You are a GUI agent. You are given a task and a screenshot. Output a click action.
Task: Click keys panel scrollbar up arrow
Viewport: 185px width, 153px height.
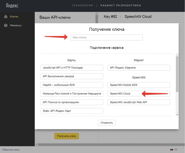(97, 14)
